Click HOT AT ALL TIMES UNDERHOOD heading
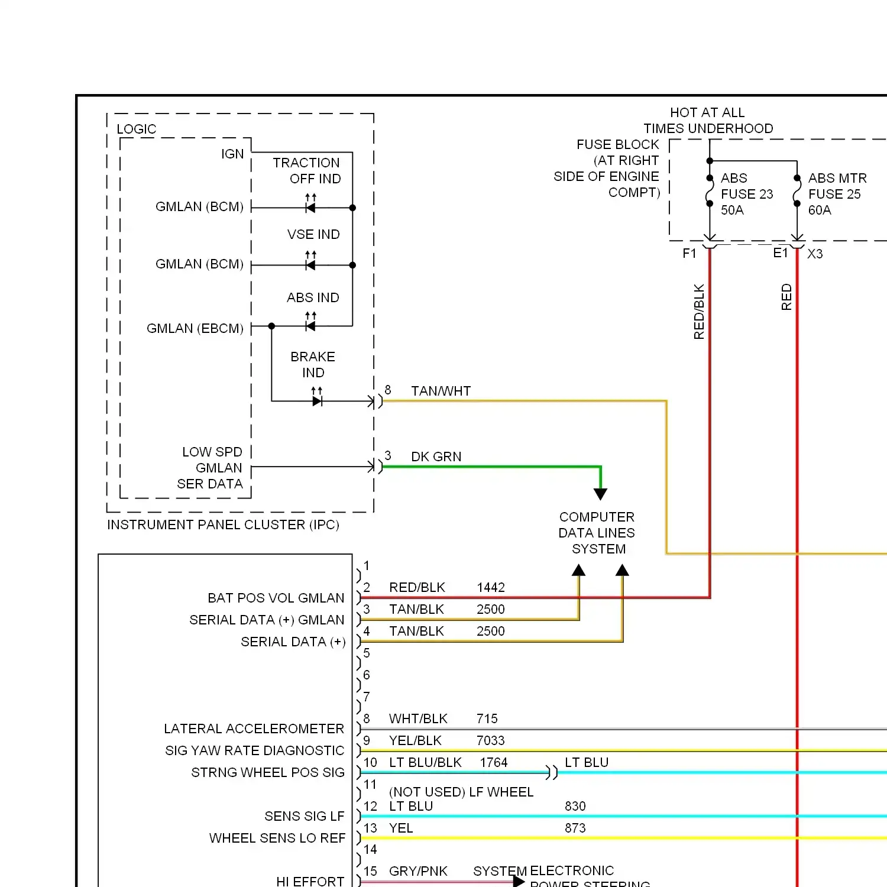Image resolution: width=887 pixels, height=887 pixels. 708,120
